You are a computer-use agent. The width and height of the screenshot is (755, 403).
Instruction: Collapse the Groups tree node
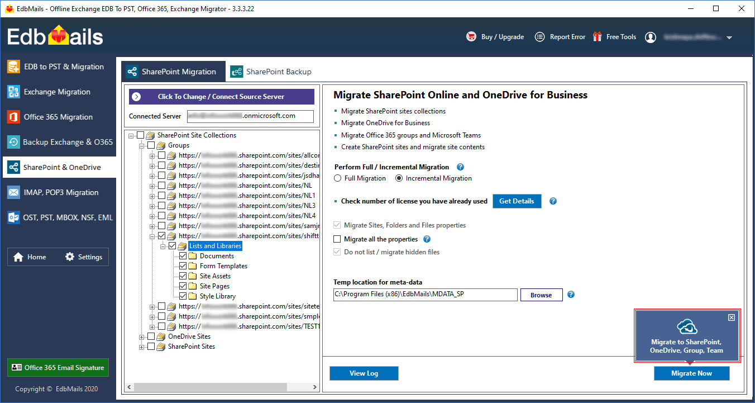point(142,145)
